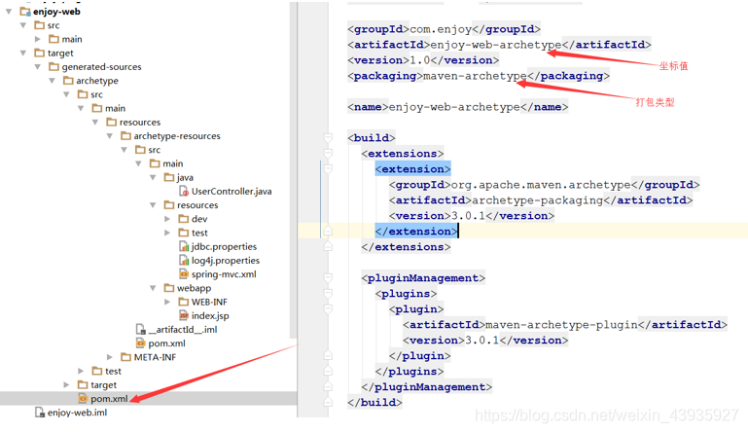
Task: Fold the opening plugins tag in gutter
Action: [328, 294]
